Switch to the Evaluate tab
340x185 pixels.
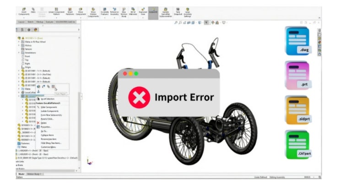point(49,22)
